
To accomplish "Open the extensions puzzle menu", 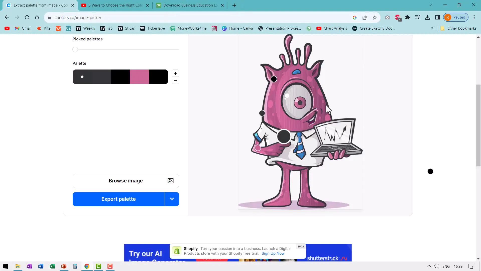I will point(407,17).
